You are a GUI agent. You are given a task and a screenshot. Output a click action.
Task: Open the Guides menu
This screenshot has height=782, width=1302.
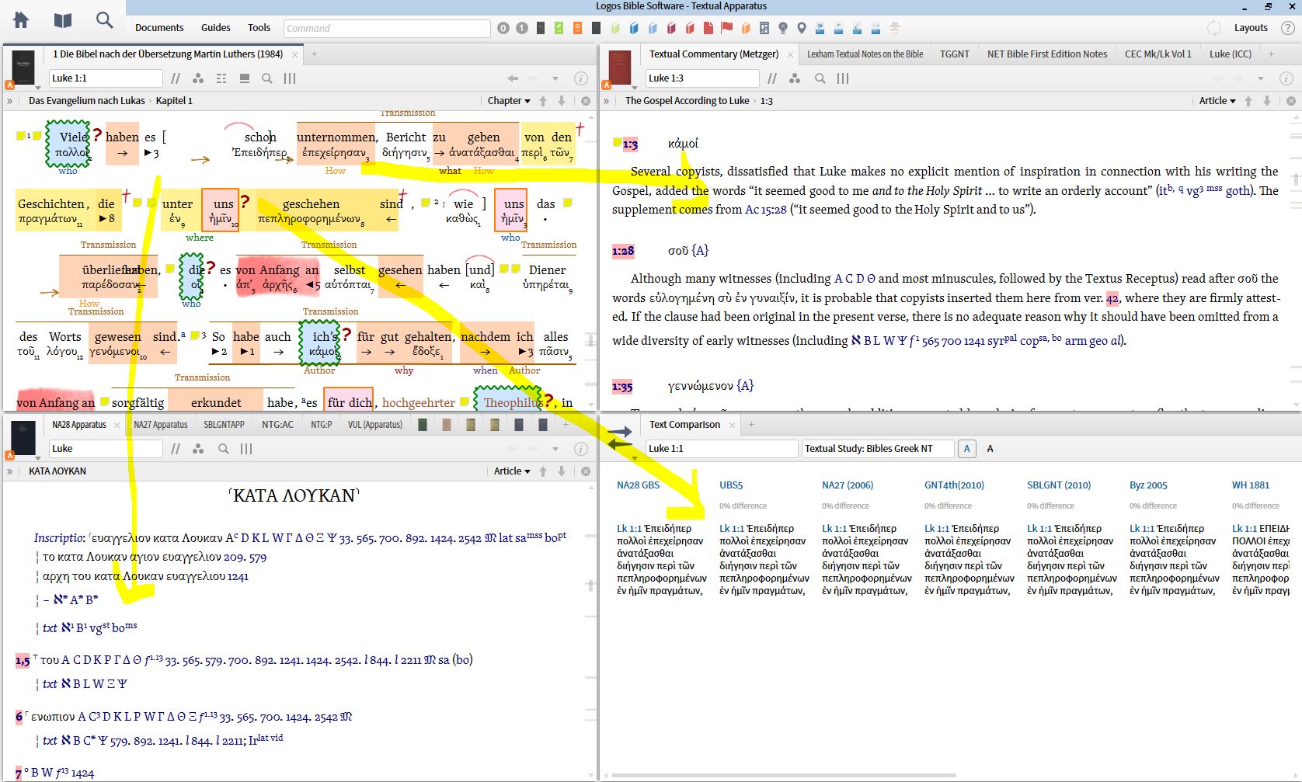(x=216, y=28)
